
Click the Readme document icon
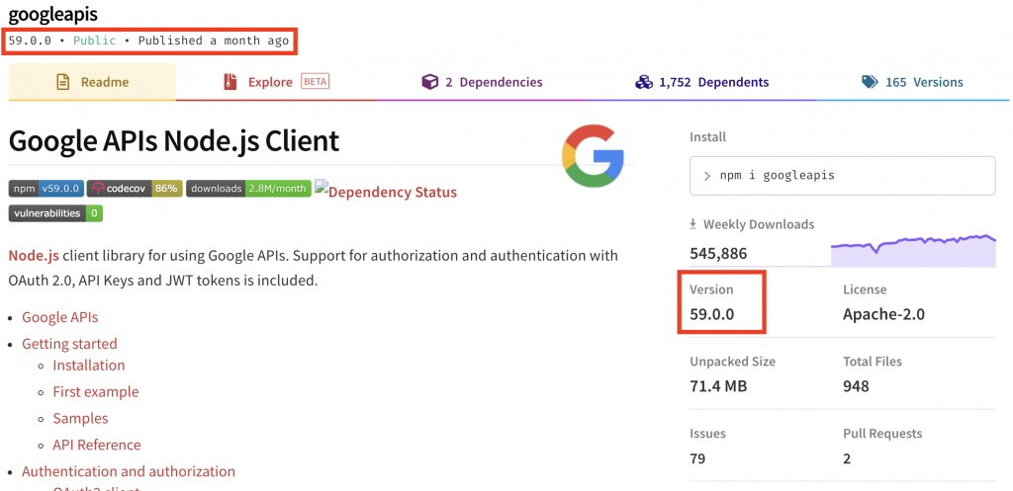62,82
